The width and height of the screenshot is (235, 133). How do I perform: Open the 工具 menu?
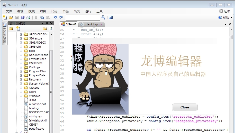[99, 11]
